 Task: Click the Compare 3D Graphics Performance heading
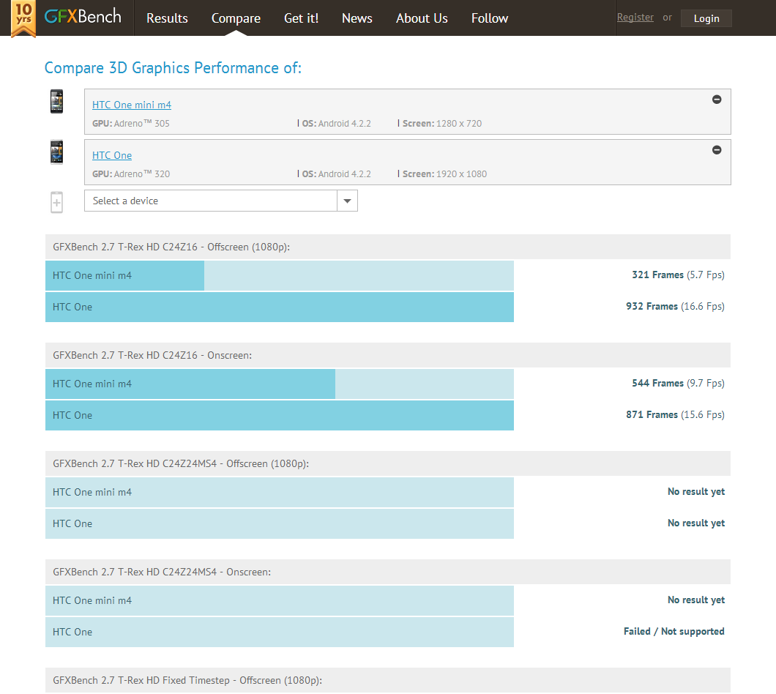pyautogui.click(x=173, y=68)
